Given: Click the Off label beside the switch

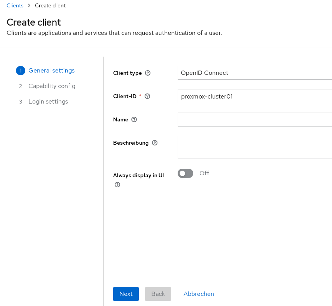Looking at the screenshot, I should click(204, 173).
